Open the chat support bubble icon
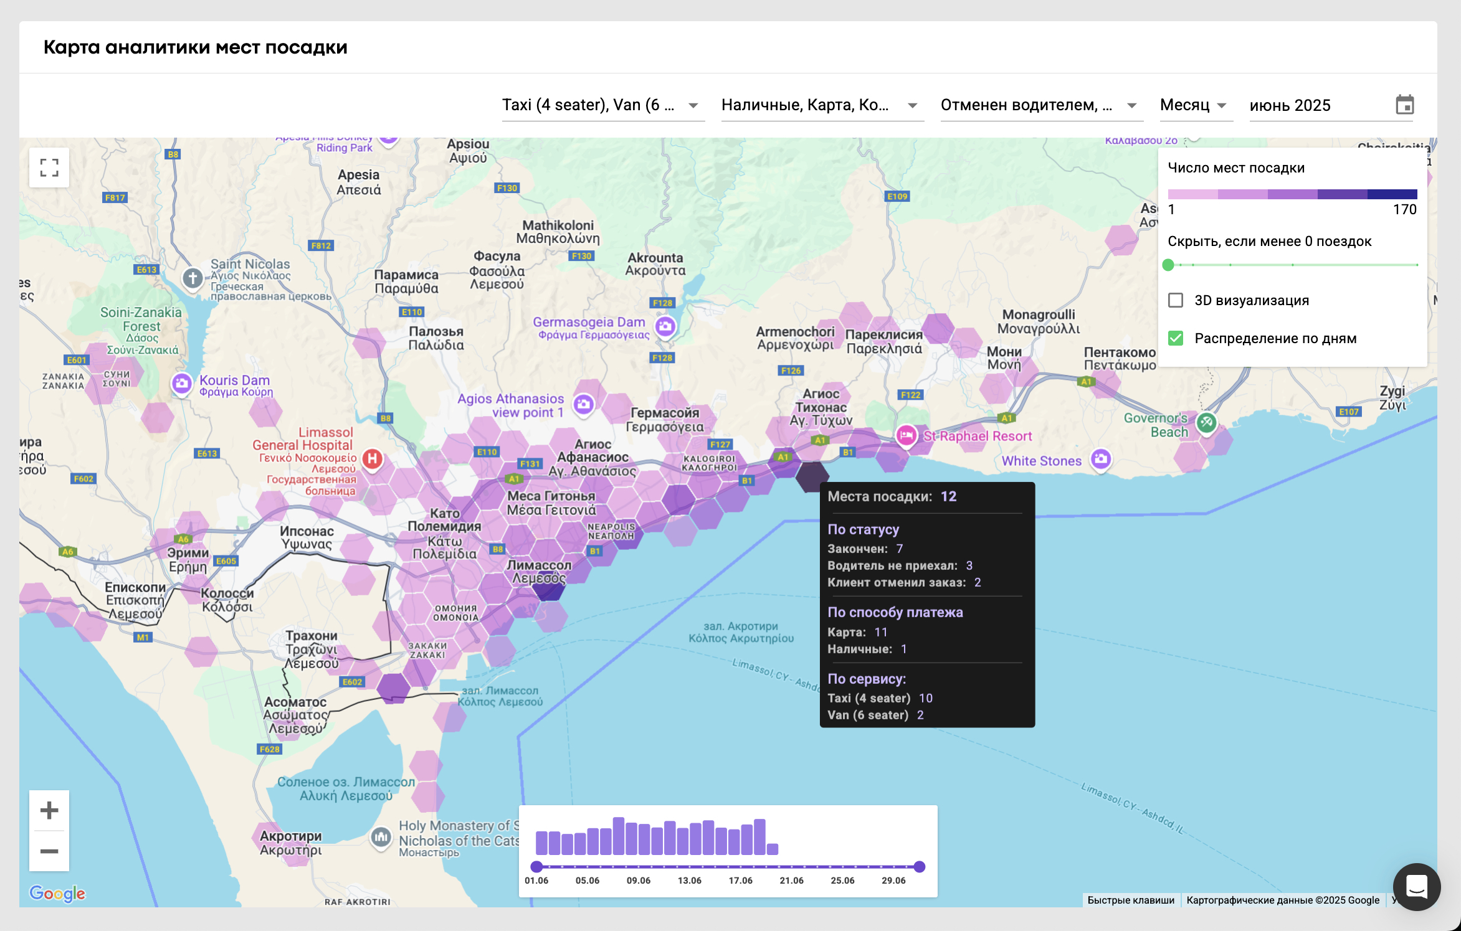The width and height of the screenshot is (1461, 931). pos(1416,887)
